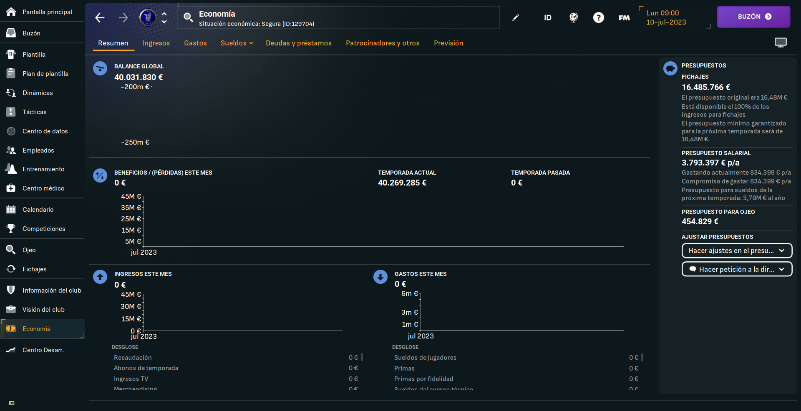The height and width of the screenshot is (411, 801).
Task: Click the Gastos este mes down-arrow icon
Action: (x=380, y=277)
